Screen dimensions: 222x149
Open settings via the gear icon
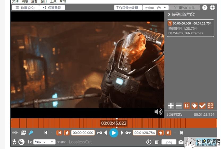[x=212, y=7]
